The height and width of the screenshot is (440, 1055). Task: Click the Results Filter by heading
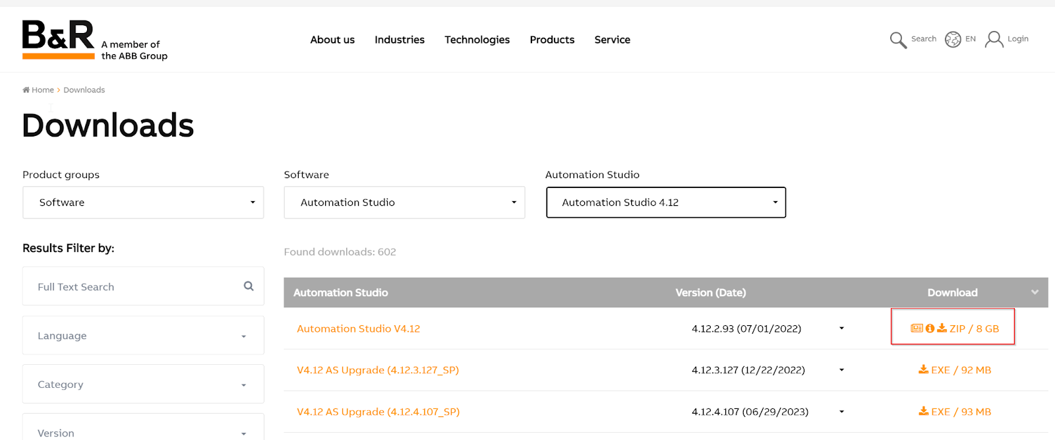coord(68,248)
